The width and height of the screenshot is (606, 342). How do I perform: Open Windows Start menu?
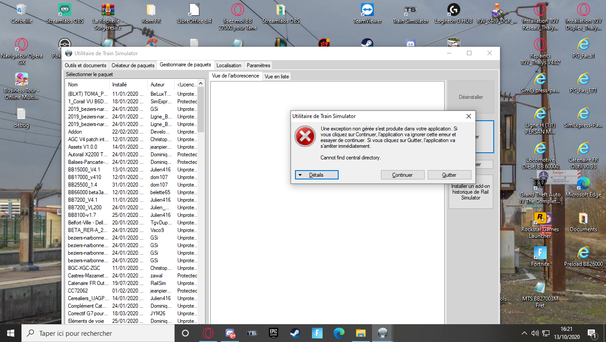pos(11,333)
